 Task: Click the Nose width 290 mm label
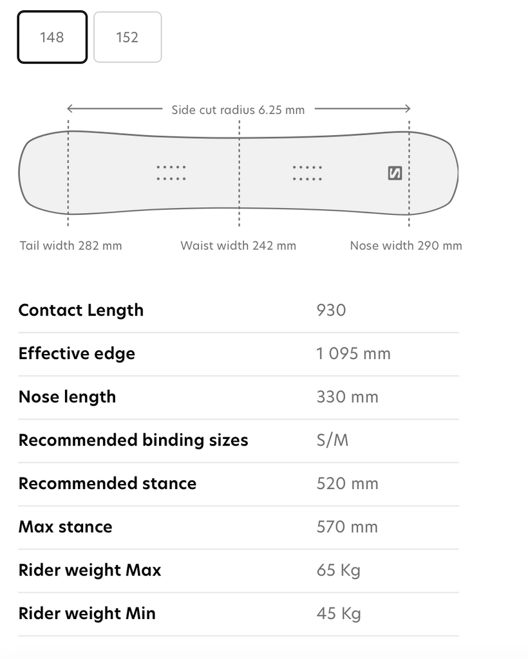406,245
